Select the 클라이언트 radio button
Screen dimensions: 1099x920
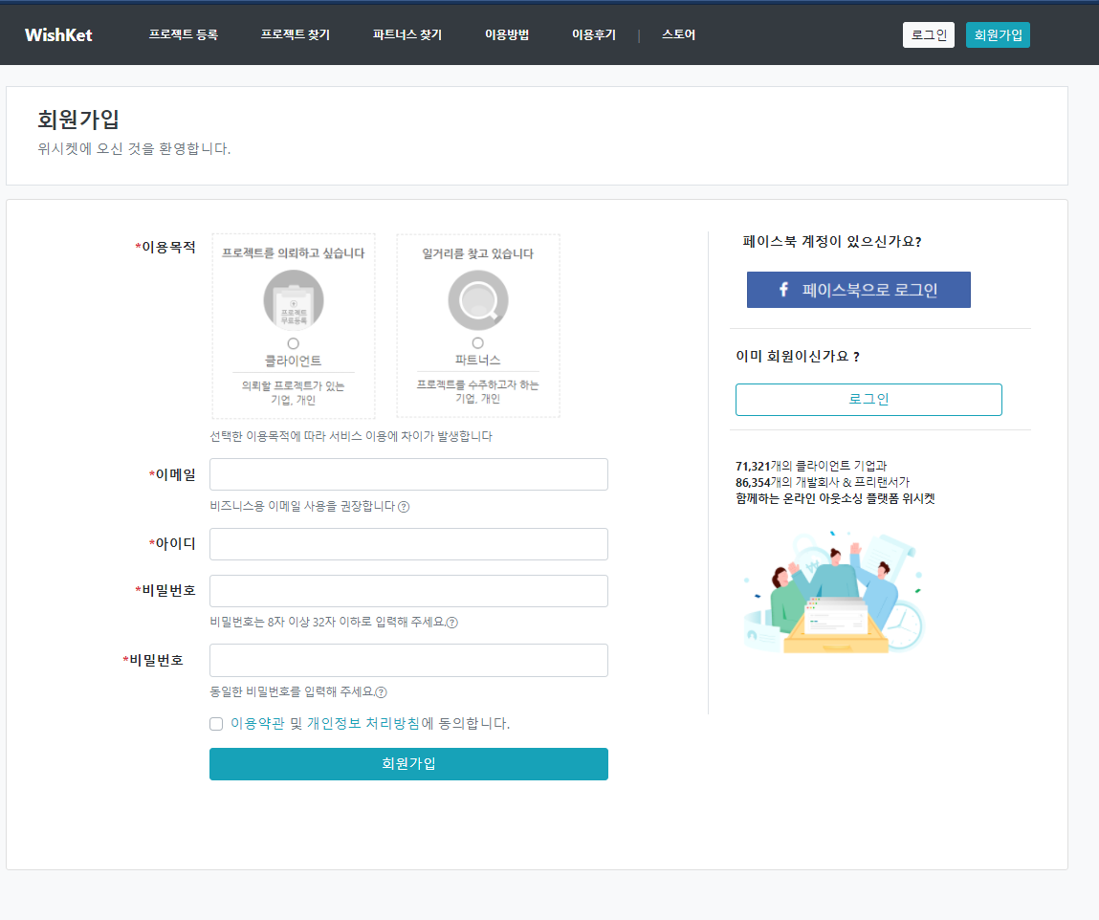(x=293, y=343)
